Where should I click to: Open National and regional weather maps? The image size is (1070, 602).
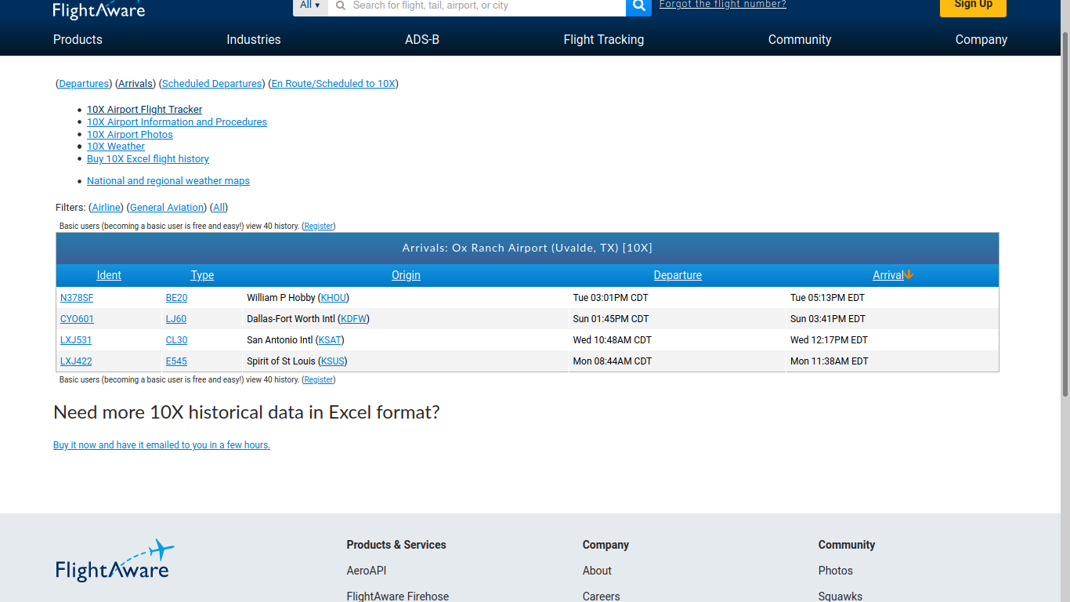coord(168,181)
